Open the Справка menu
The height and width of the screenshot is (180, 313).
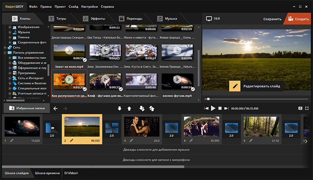coord(107,6)
